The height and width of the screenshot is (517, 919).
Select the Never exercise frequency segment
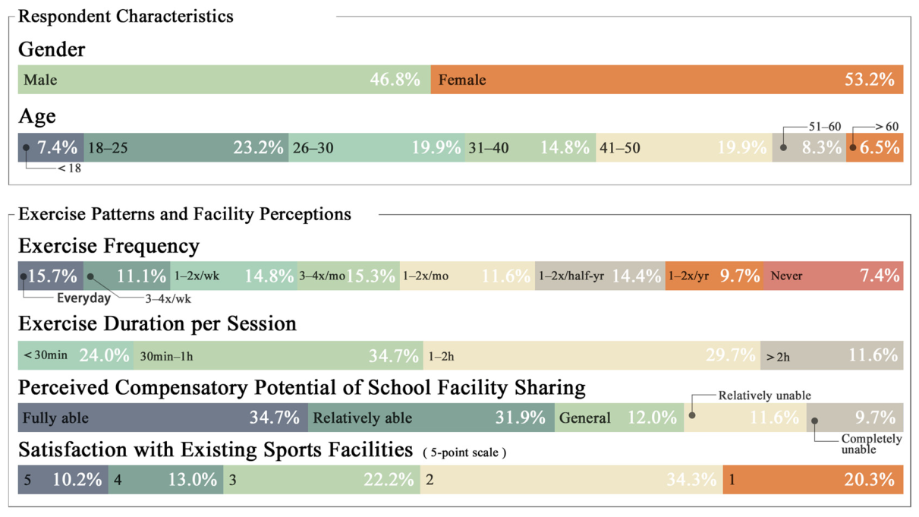tap(833, 276)
